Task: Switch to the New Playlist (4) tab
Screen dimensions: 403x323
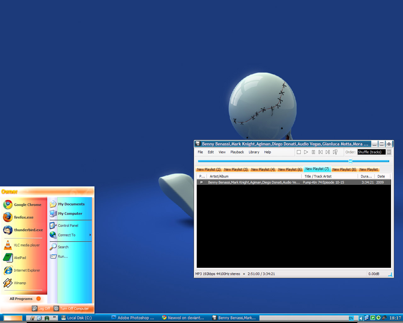Action: 263,169
